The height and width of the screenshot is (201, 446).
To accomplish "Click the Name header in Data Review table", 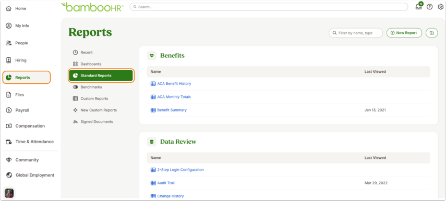I will pyautogui.click(x=155, y=158).
